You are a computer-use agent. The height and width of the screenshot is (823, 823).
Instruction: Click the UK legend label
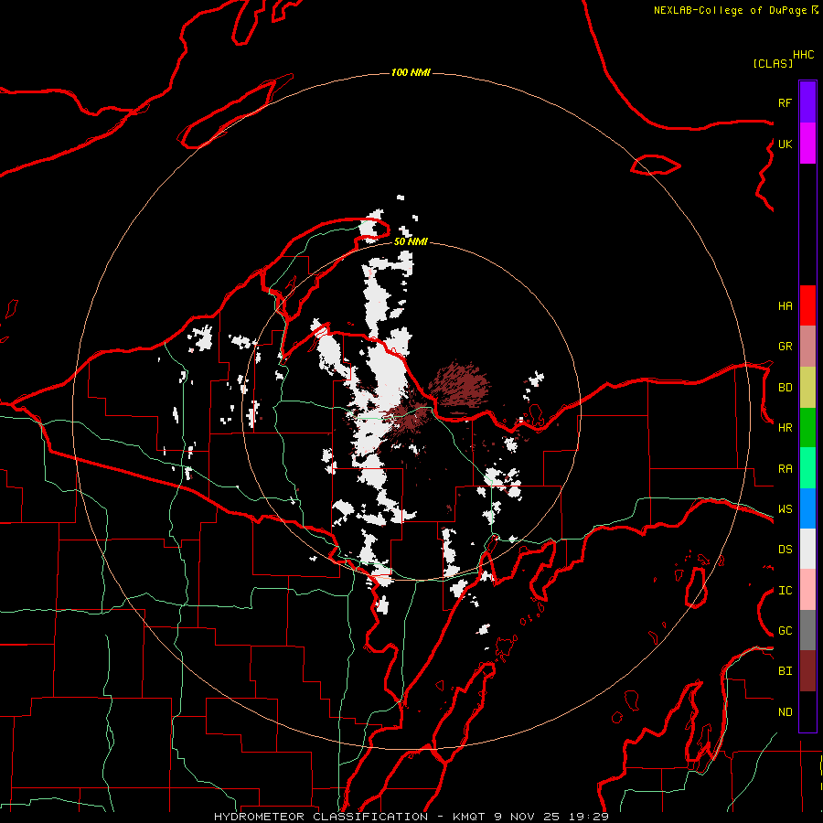pos(785,144)
